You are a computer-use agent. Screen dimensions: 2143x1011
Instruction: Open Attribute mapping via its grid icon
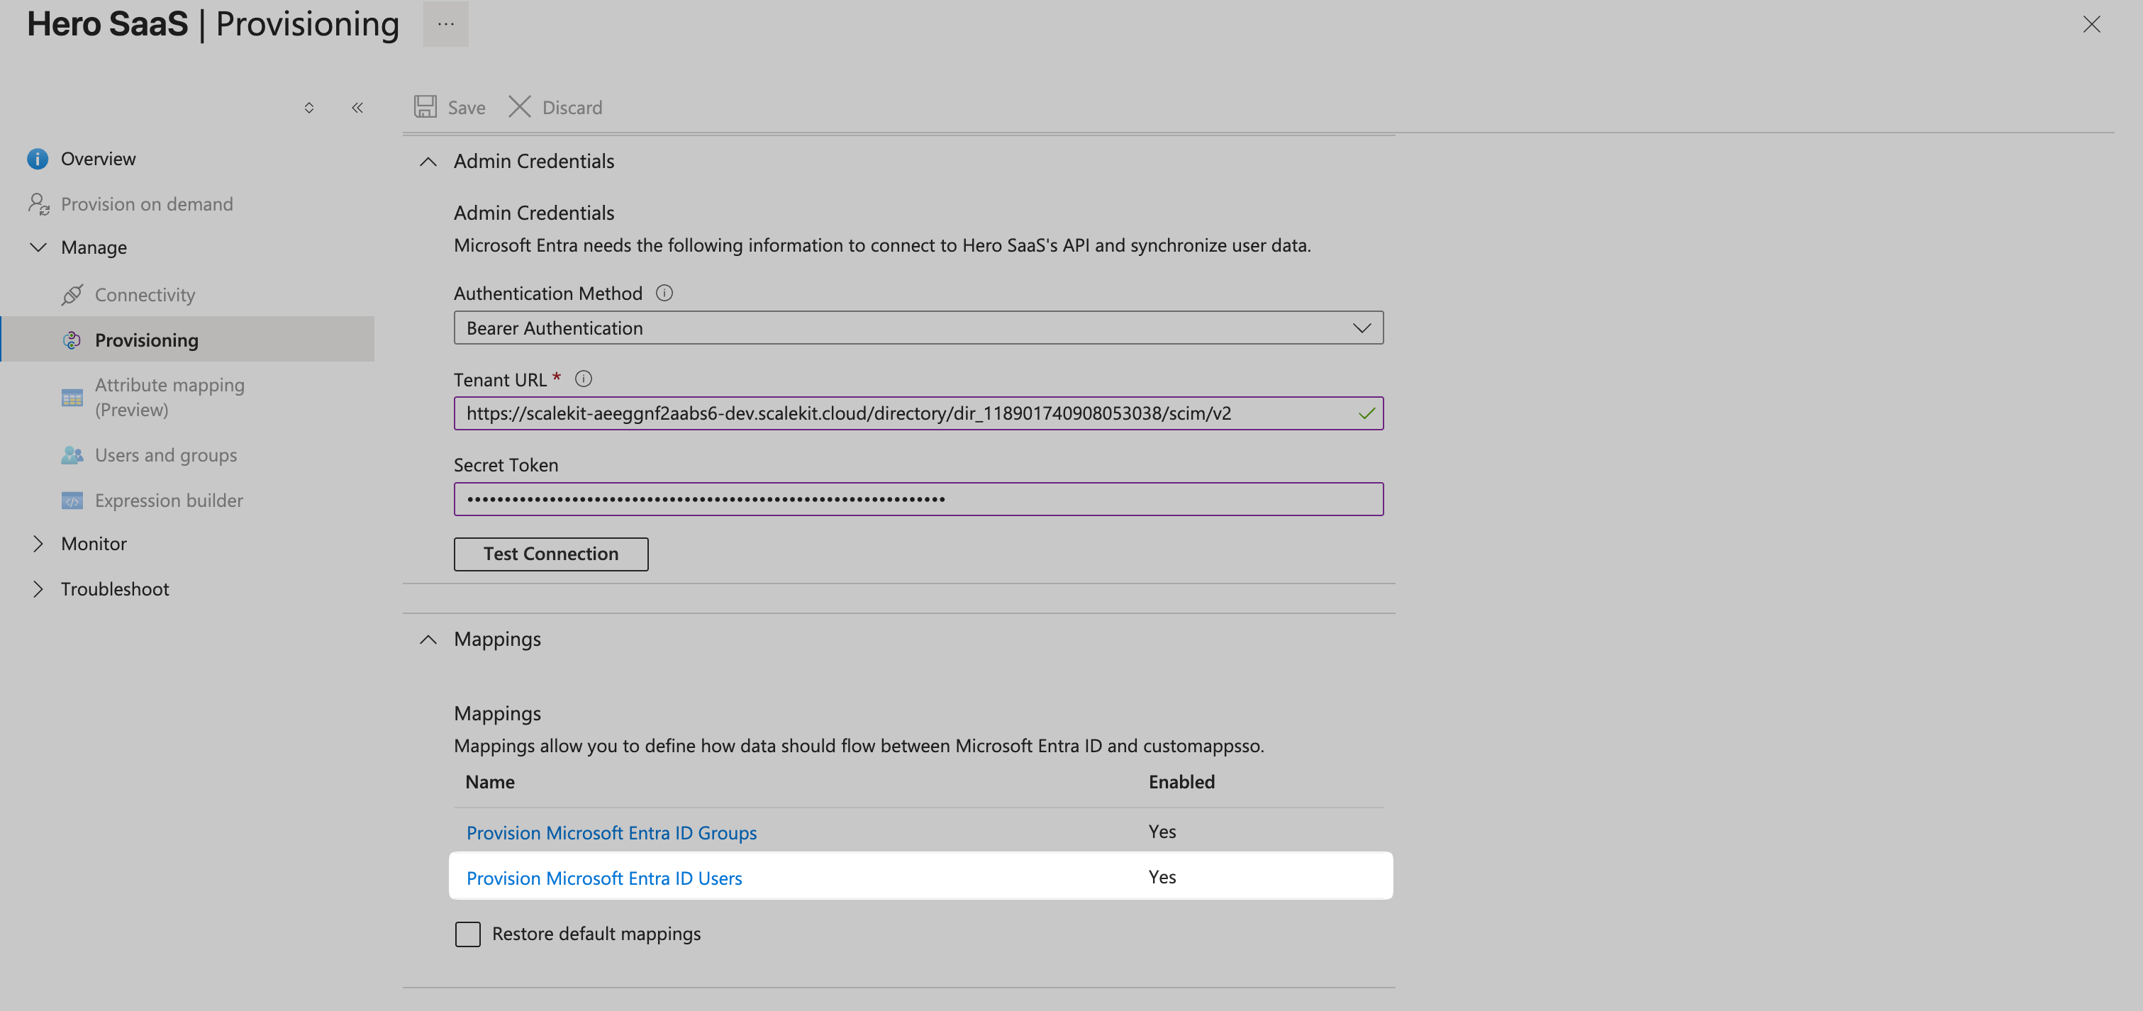click(x=72, y=396)
